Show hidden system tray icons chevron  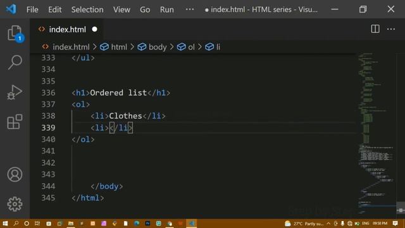328,224
